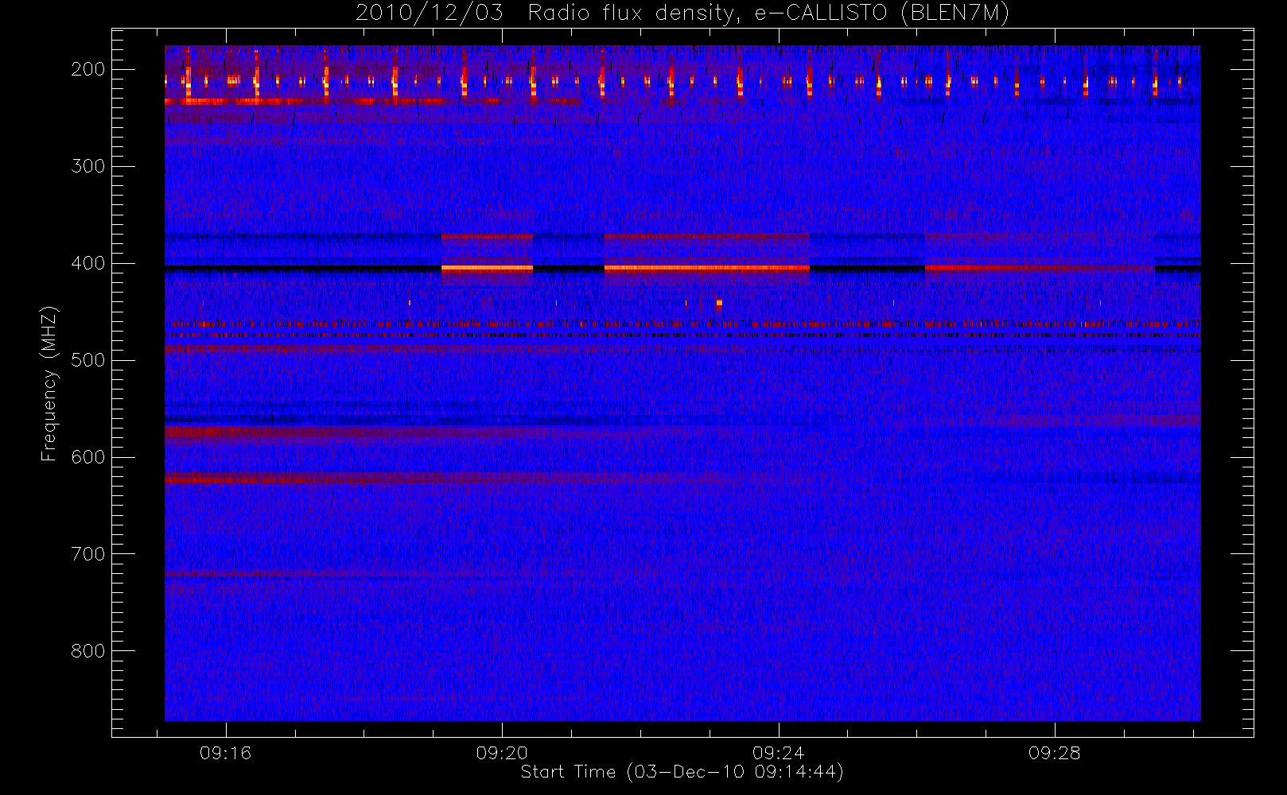This screenshot has height=795, width=1287.
Task: Click the 400 frequency tick label
Action: click(88, 263)
